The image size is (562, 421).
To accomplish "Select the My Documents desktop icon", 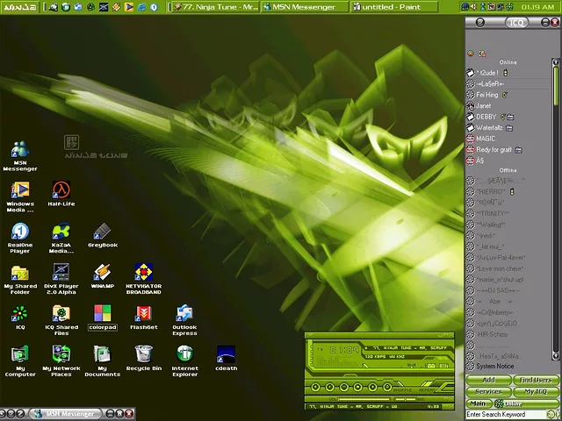I will (x=103, y=361).
